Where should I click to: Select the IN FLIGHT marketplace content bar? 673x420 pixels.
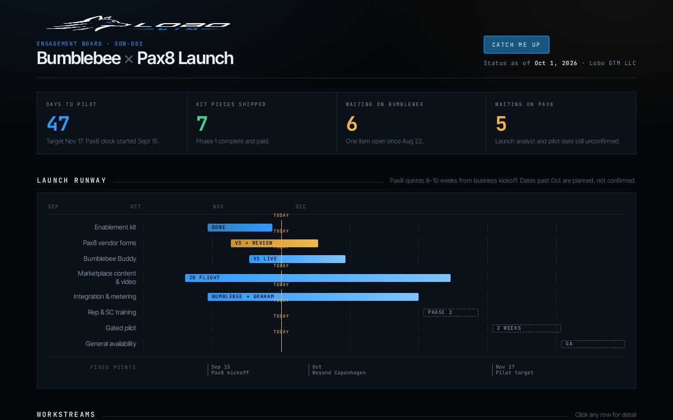click(x=318, y=278)
